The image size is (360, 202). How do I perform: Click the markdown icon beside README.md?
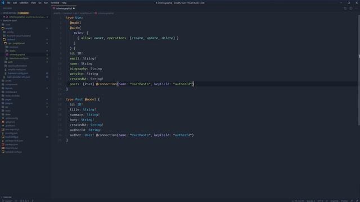[x=3, y=148]
